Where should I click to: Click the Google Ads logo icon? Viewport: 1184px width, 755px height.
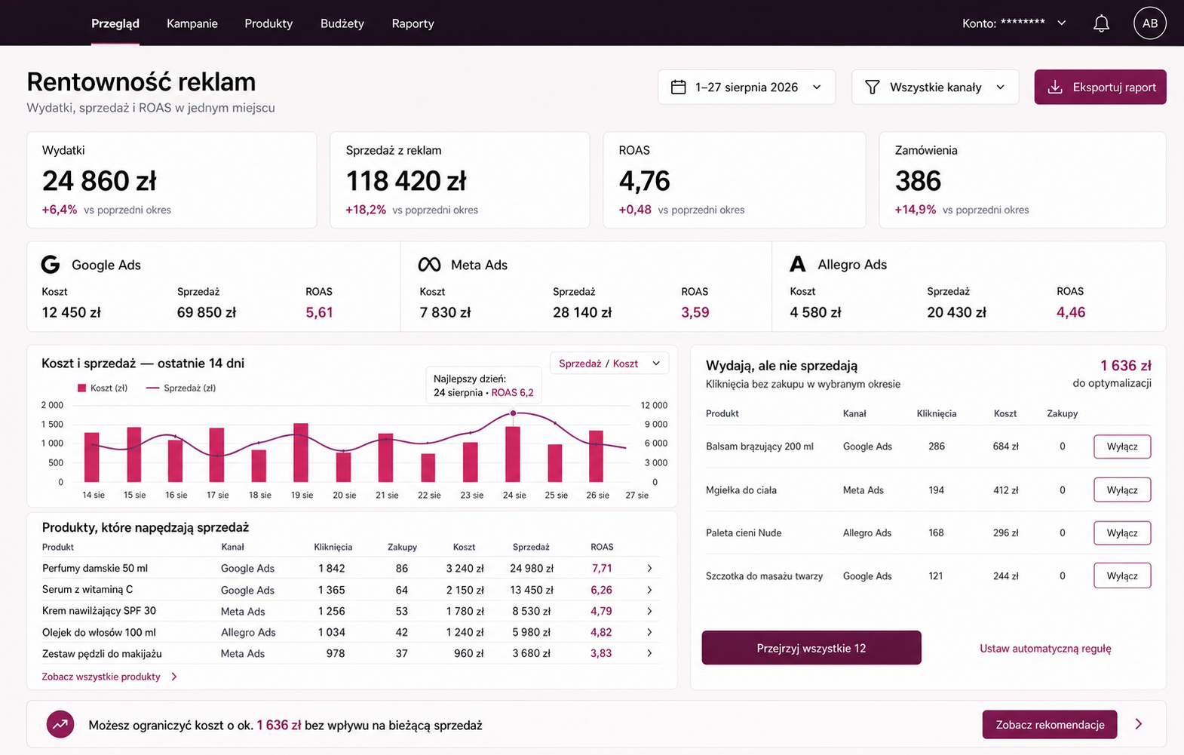coord(51,265)
